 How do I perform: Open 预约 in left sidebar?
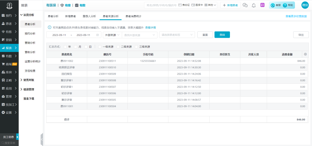(x=9, y=16)
